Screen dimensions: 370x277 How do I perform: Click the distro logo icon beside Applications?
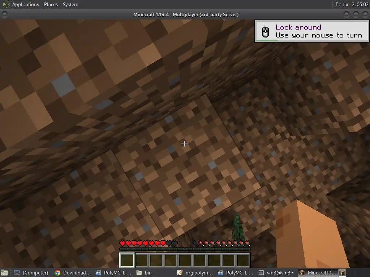6,4
